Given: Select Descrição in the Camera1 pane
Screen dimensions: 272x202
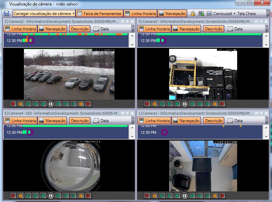Looking at the screenshot, I should pos(214,120).
